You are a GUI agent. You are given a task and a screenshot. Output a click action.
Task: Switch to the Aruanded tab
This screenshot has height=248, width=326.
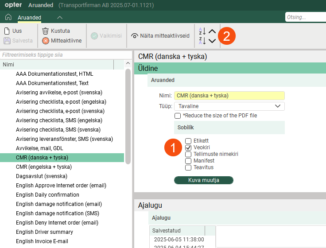click(29, 18)
